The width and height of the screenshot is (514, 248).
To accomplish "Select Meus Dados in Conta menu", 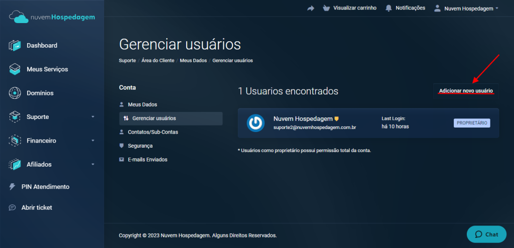I will (142, 104).
